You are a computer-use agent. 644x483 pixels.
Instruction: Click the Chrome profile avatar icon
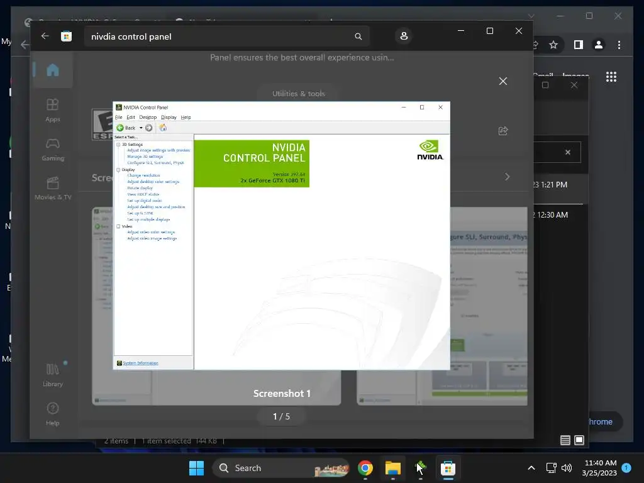pyautogui.click(x=599, y=45)
